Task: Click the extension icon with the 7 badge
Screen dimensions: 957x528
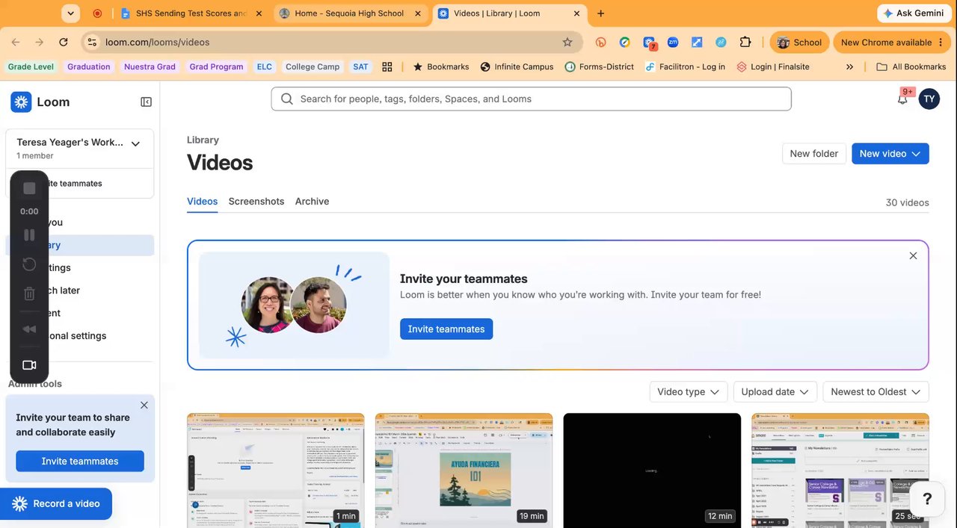Action: click(x=649, y=43)
